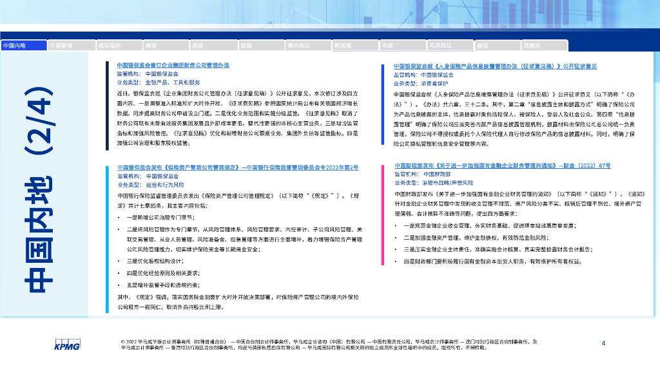Click the copyright footer © 2022 毕马威华振
This screenshot has height=371, width=660.
(329, 345)
